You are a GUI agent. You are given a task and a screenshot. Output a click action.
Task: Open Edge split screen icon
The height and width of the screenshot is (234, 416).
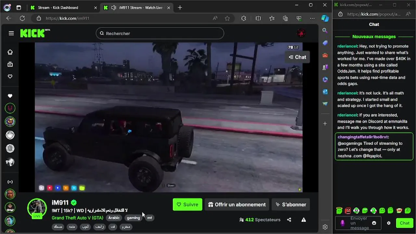click(258, 19)
